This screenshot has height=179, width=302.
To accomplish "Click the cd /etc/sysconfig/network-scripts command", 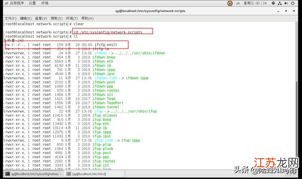I will [108, 32].
